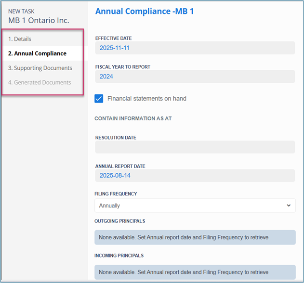This screenshot has width=304, height=283.
Task: Click the ANNUAL REPORT DATE label
Action: 120,166
